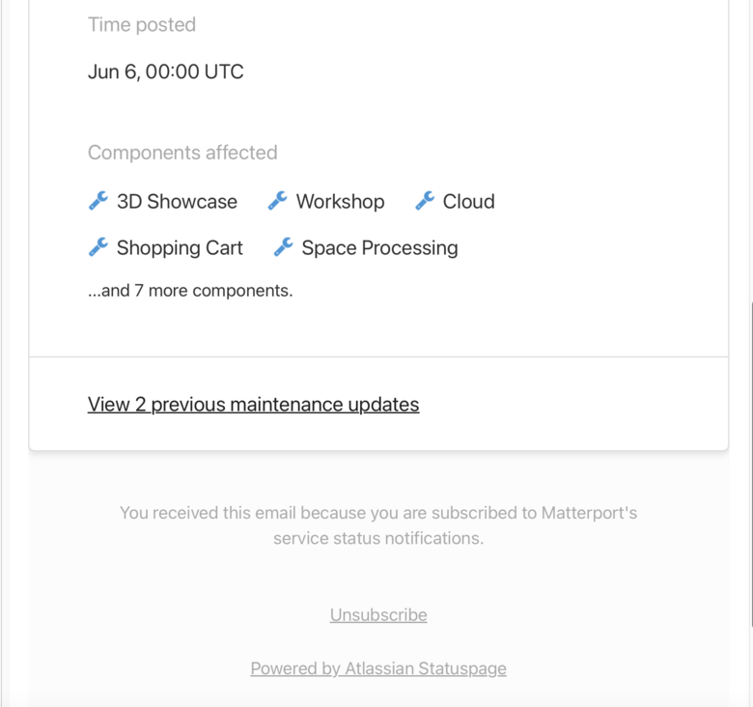
Task: Click the '...and 7 more components.' text
Action: (190, 291)
